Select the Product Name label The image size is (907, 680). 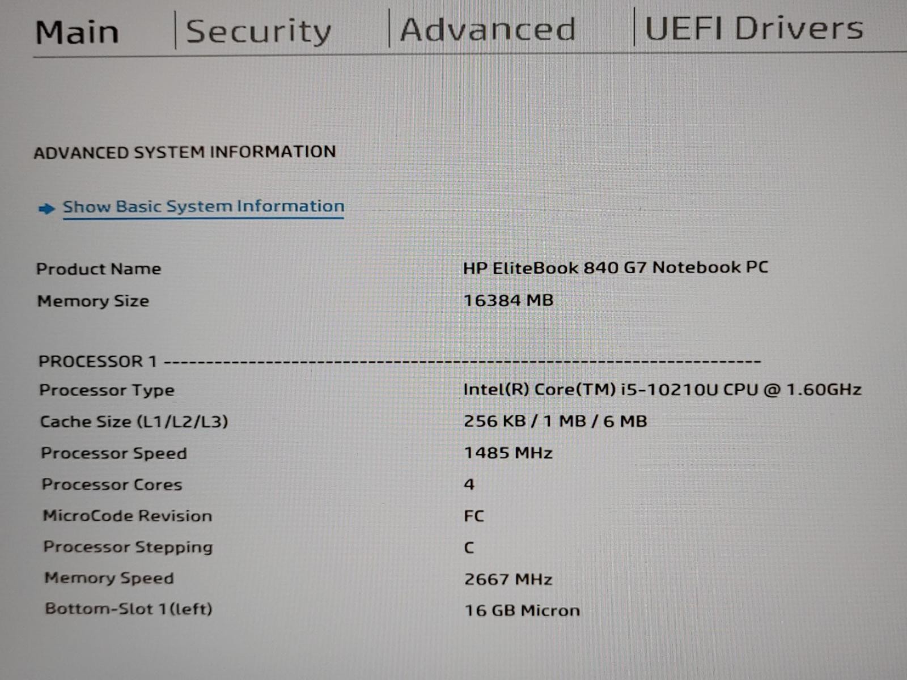[99, 269]
